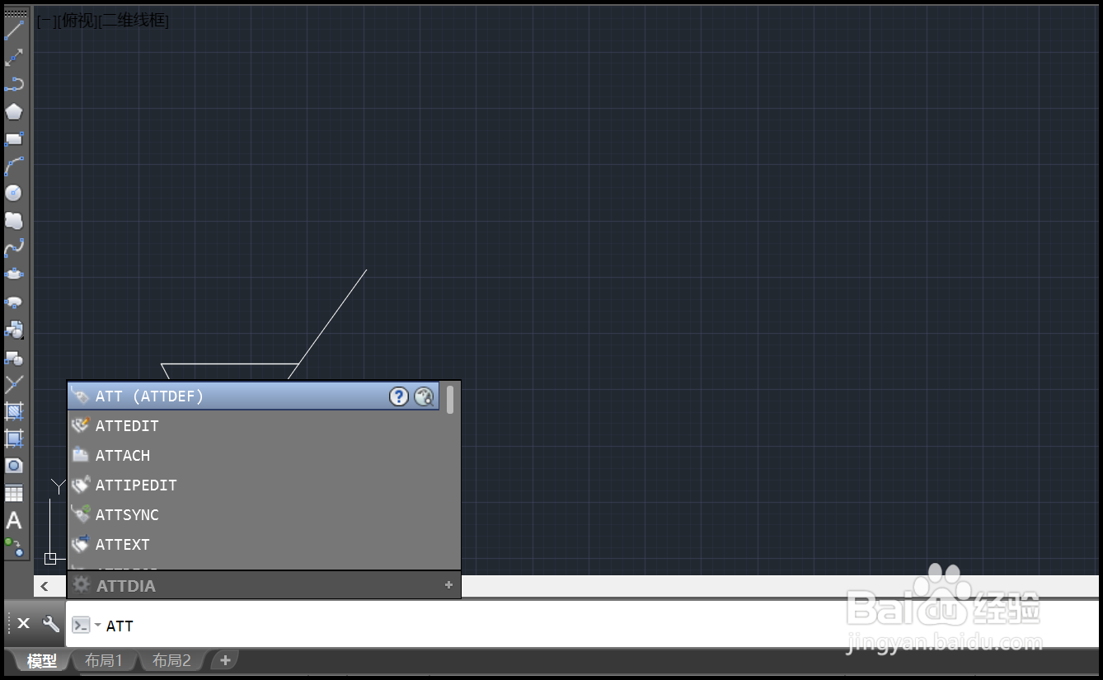Select the Construction Line tool
Screen dimensions: 1103x680
[x=14, y=58]
